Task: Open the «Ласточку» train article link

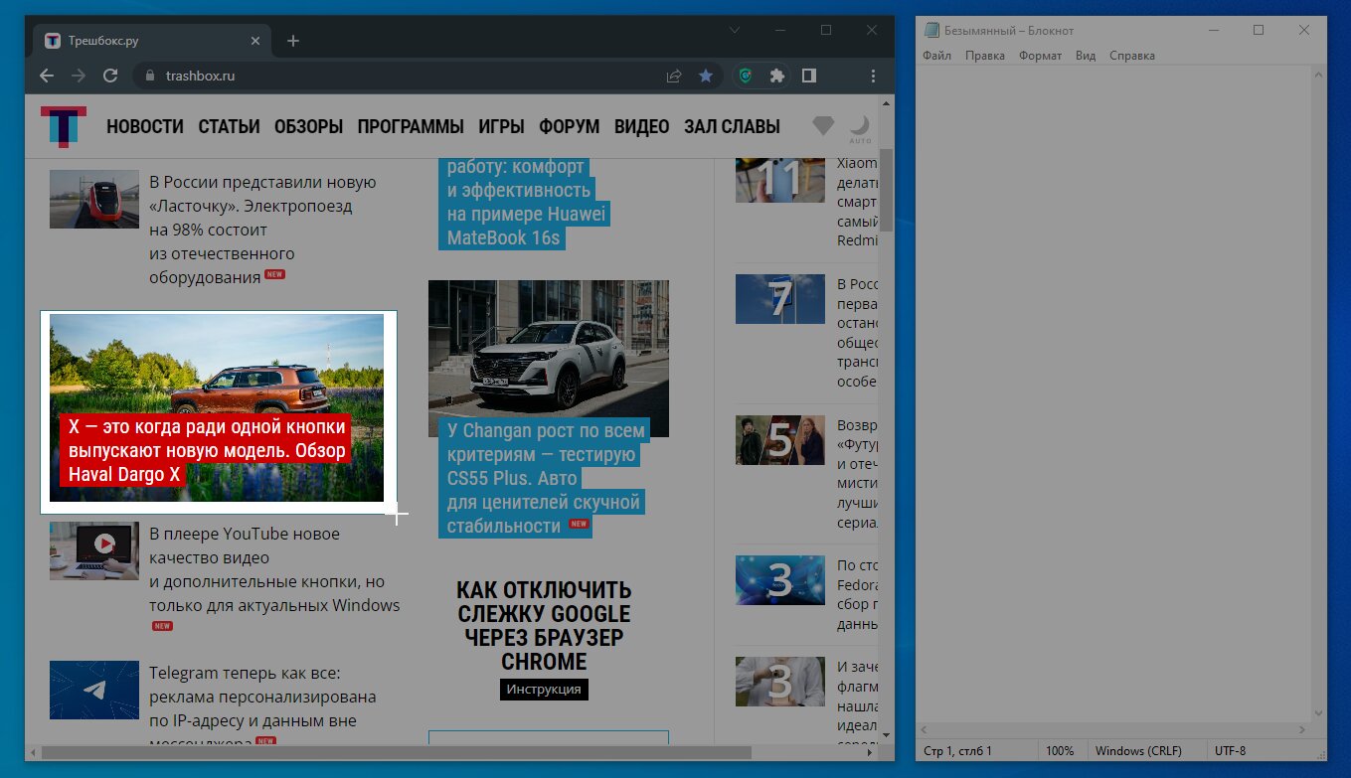Action: [263, 230]
